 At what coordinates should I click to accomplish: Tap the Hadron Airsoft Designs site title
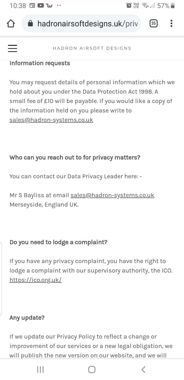[x=92, y=48]
